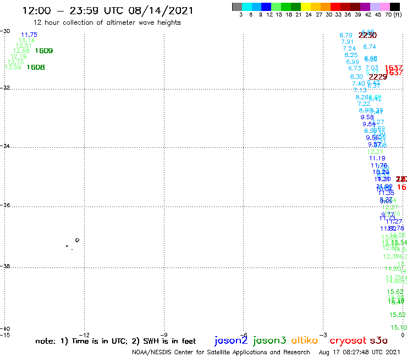Image resolution: width=407 pixels, height=357 pixels.
Task: Click the '9.58' wave height value
Action: coord(367,117)
